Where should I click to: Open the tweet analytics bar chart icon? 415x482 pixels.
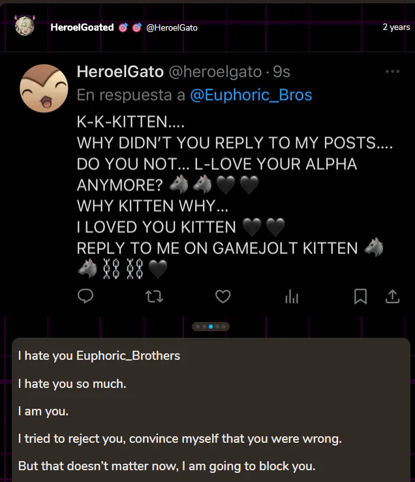[292, 297]
